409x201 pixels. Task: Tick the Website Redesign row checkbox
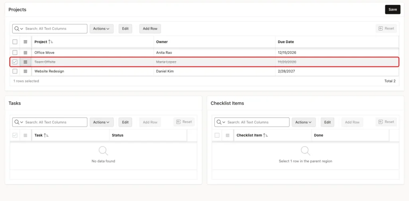[x=15, y=71]
